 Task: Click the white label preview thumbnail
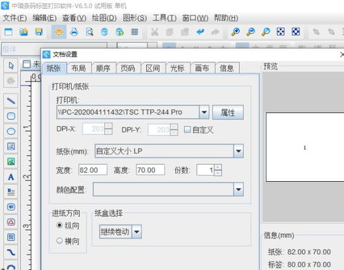305,147
